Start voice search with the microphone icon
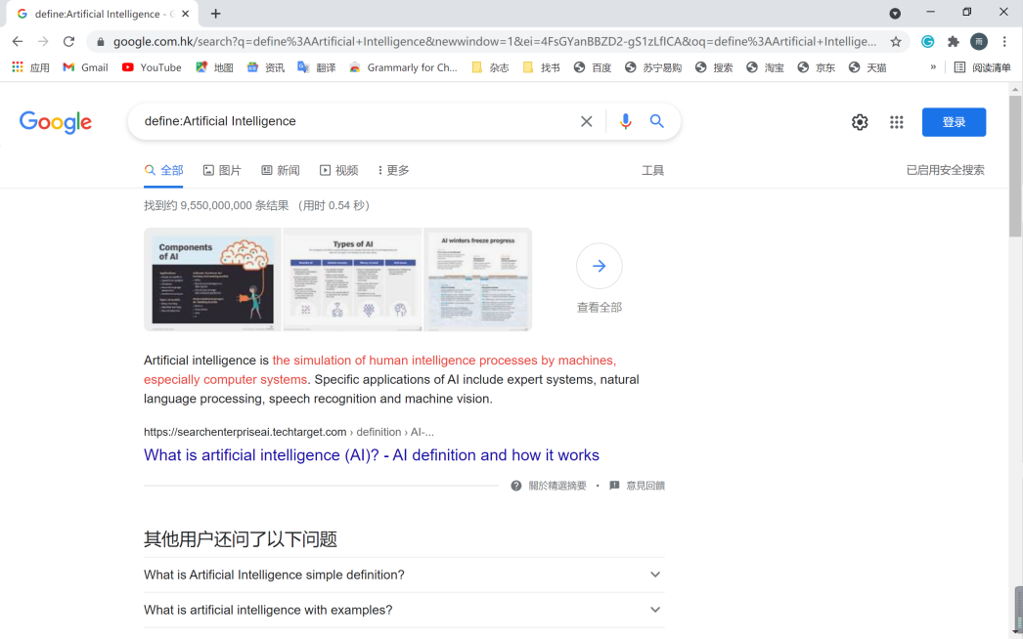Image resolution: width=1023 pixels, height=639 pixels. click(x=625, y=121)
